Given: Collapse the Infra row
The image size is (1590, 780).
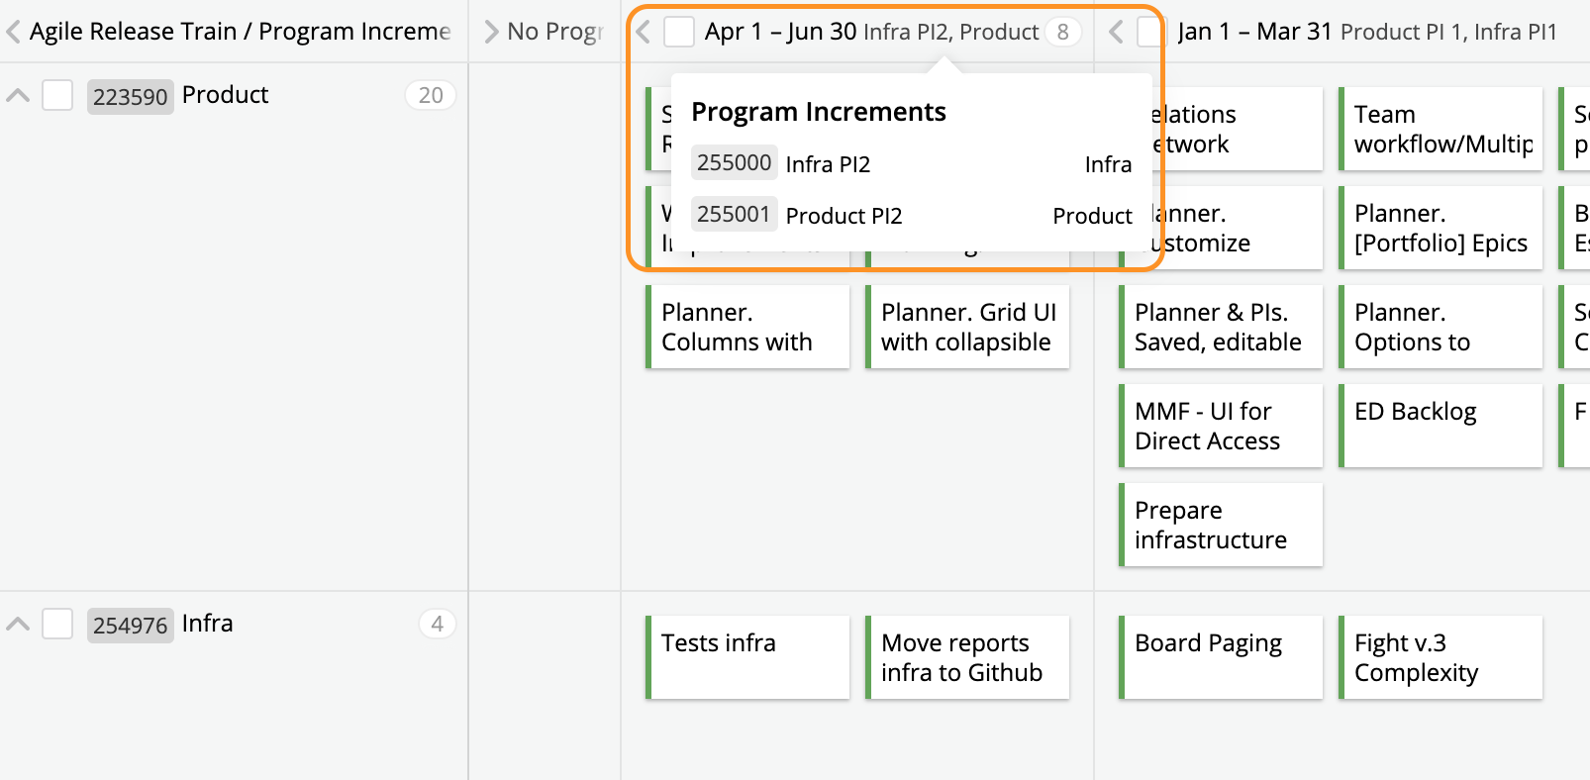Looking at the screenshot, I should coord(18,625).
